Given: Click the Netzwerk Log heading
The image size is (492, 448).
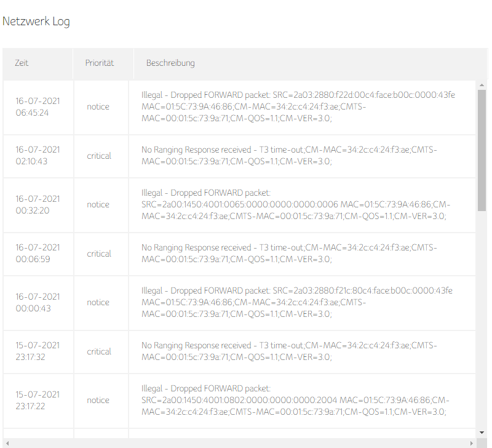Looking at the screenshot, I should tap(36, 22).
